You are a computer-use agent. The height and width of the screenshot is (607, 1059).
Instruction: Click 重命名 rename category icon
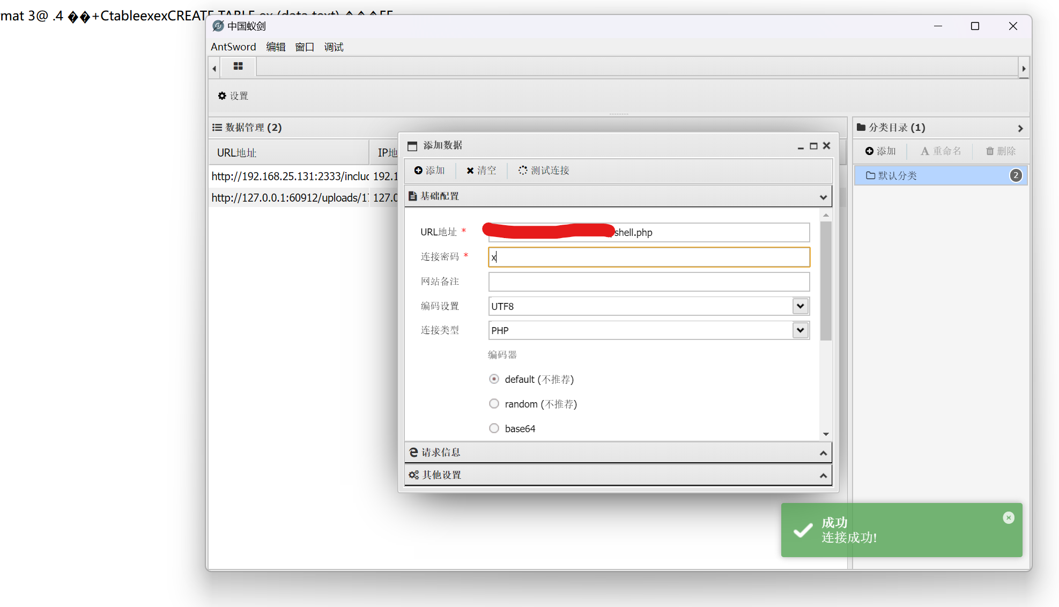[940, 151]
